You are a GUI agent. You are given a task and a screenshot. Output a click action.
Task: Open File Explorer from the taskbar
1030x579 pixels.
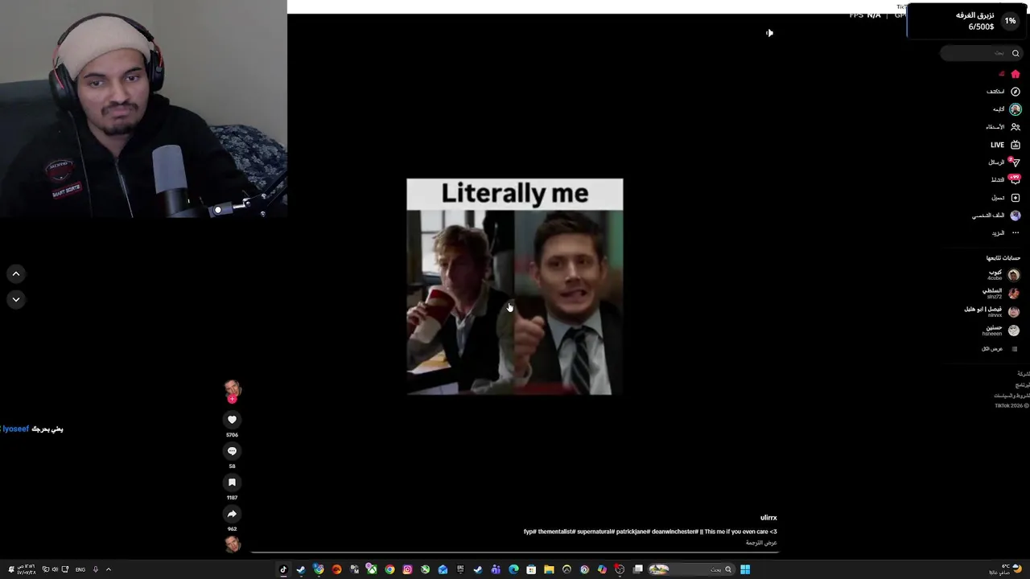(x=549, y=569)
